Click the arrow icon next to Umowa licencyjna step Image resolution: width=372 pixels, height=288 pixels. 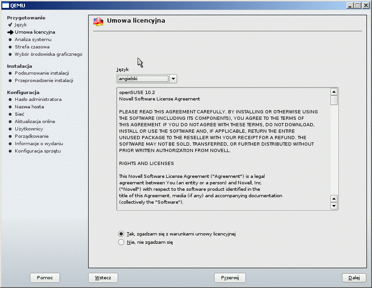point(10,32)
